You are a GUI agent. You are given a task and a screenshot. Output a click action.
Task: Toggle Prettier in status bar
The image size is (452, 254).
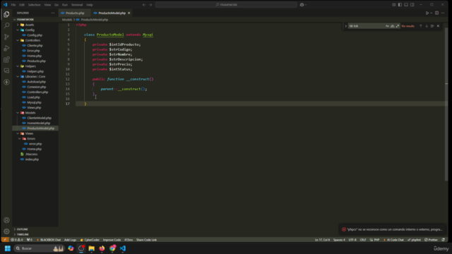point(431,240)
